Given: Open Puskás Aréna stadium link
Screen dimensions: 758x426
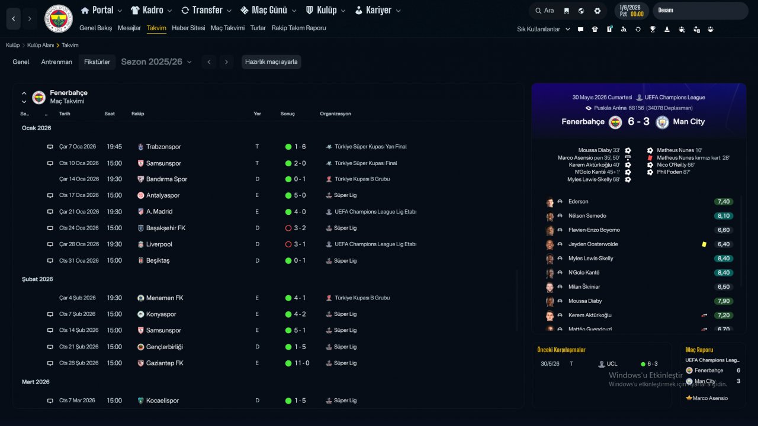Looking at the screenshot, I should click(610, 108).
